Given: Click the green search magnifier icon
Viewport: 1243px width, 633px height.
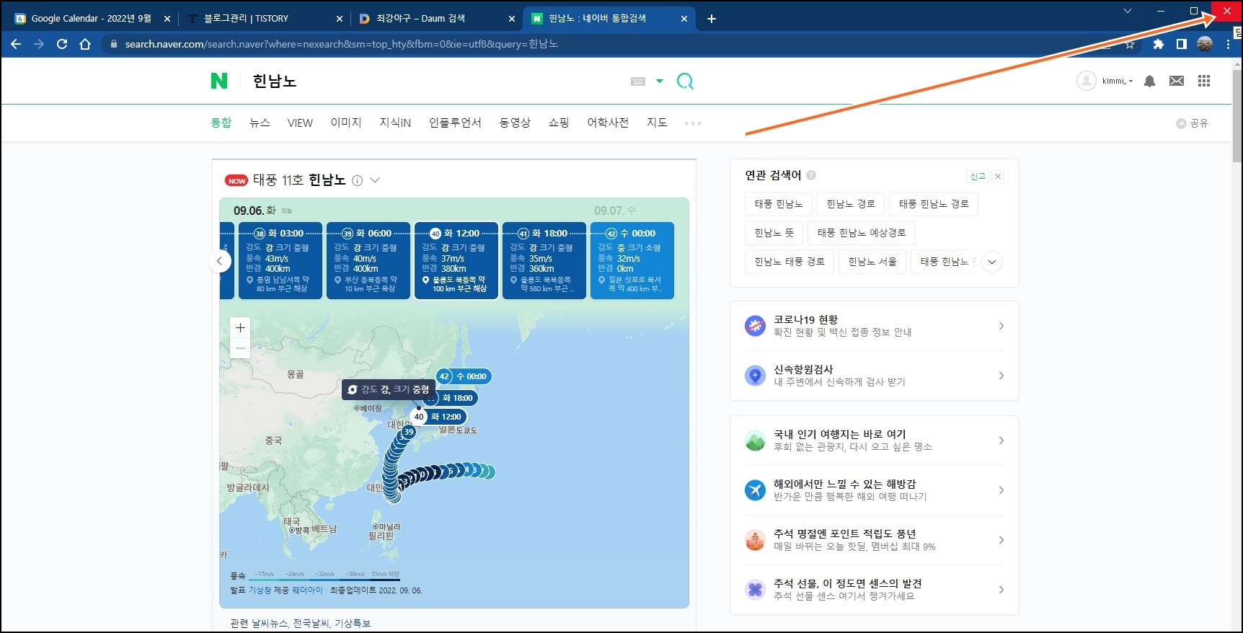Looking at the screenshot, I should pos(685,81).
